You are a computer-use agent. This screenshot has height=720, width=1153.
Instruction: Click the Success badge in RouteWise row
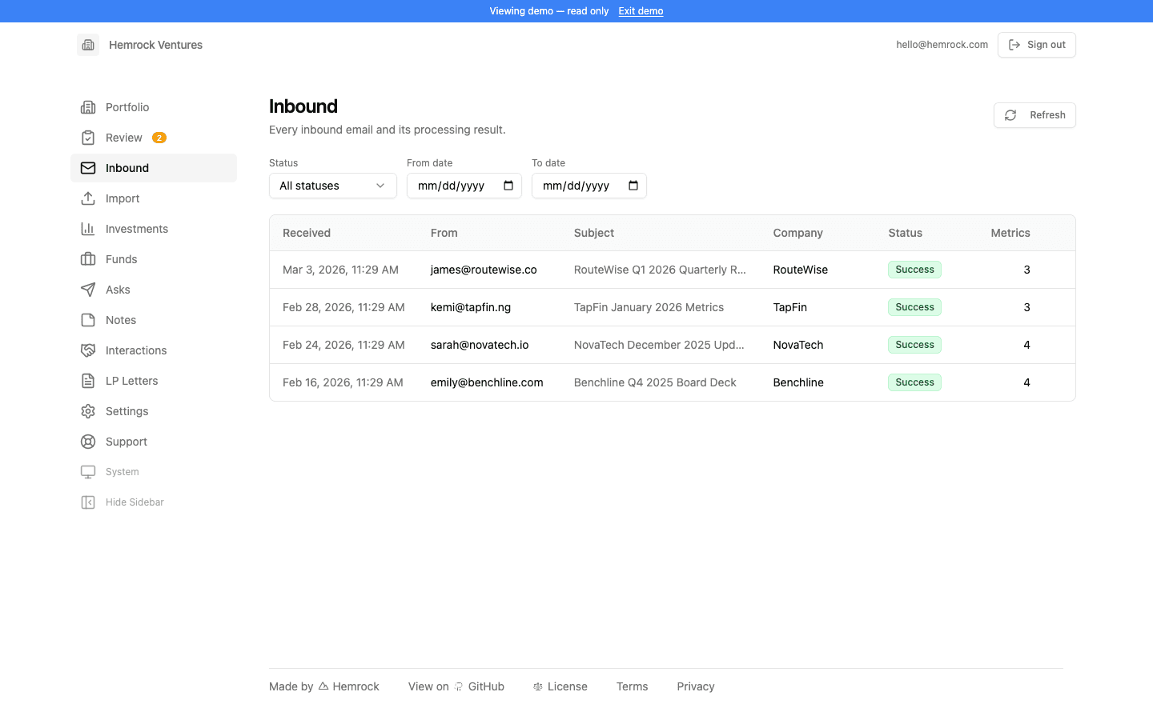(914, 270)
